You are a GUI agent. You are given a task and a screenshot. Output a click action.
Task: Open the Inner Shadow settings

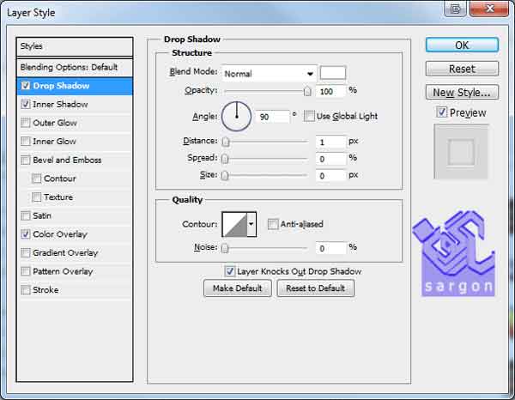click(x=60, y=105)
